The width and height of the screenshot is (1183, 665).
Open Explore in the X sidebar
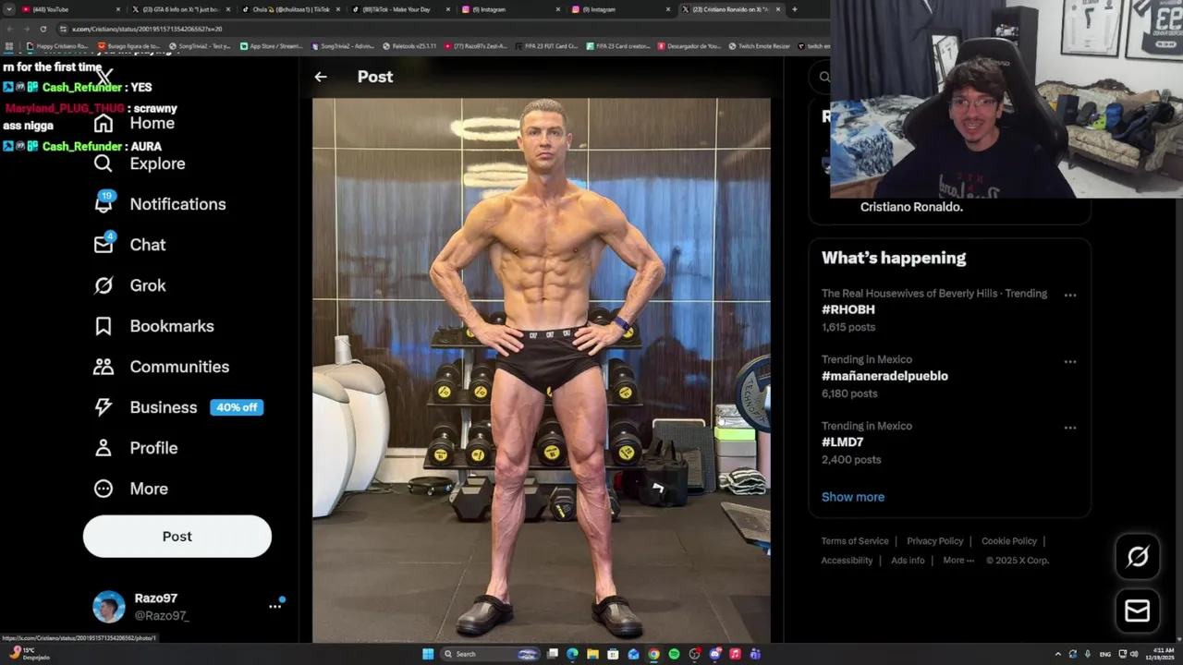(x=140, y=163)
